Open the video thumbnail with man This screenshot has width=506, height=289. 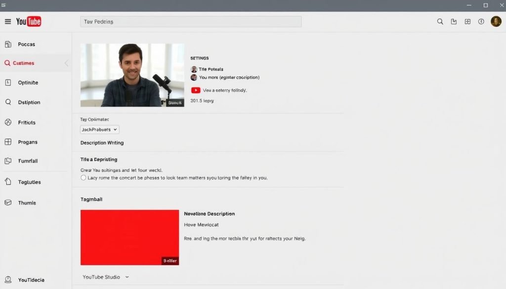[132, 75]
